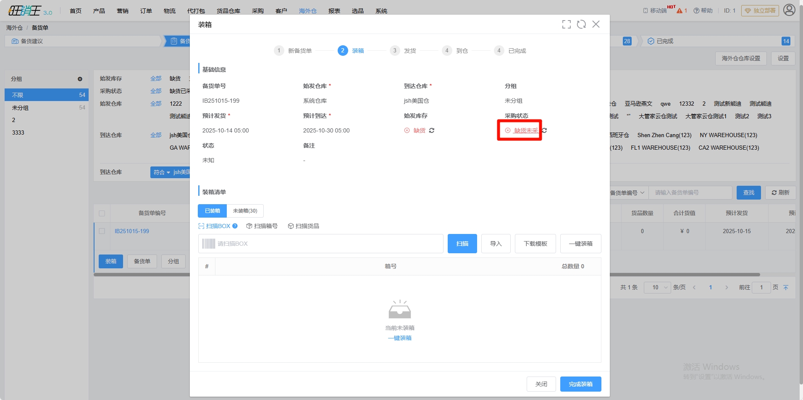Viewport: 803px width, 400px height.
Task: Focus the 请扫描BOX input field
Action: [x=328, y=244]
